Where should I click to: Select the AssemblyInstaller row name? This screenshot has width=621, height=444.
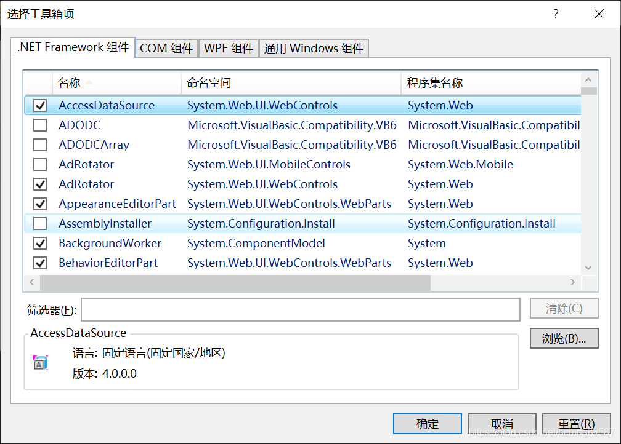click(x=105, y=224)
